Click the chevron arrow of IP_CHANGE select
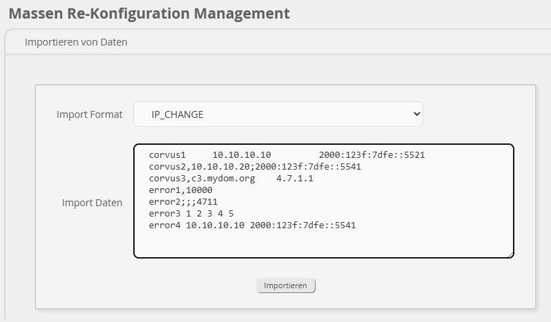 (415, 114)
